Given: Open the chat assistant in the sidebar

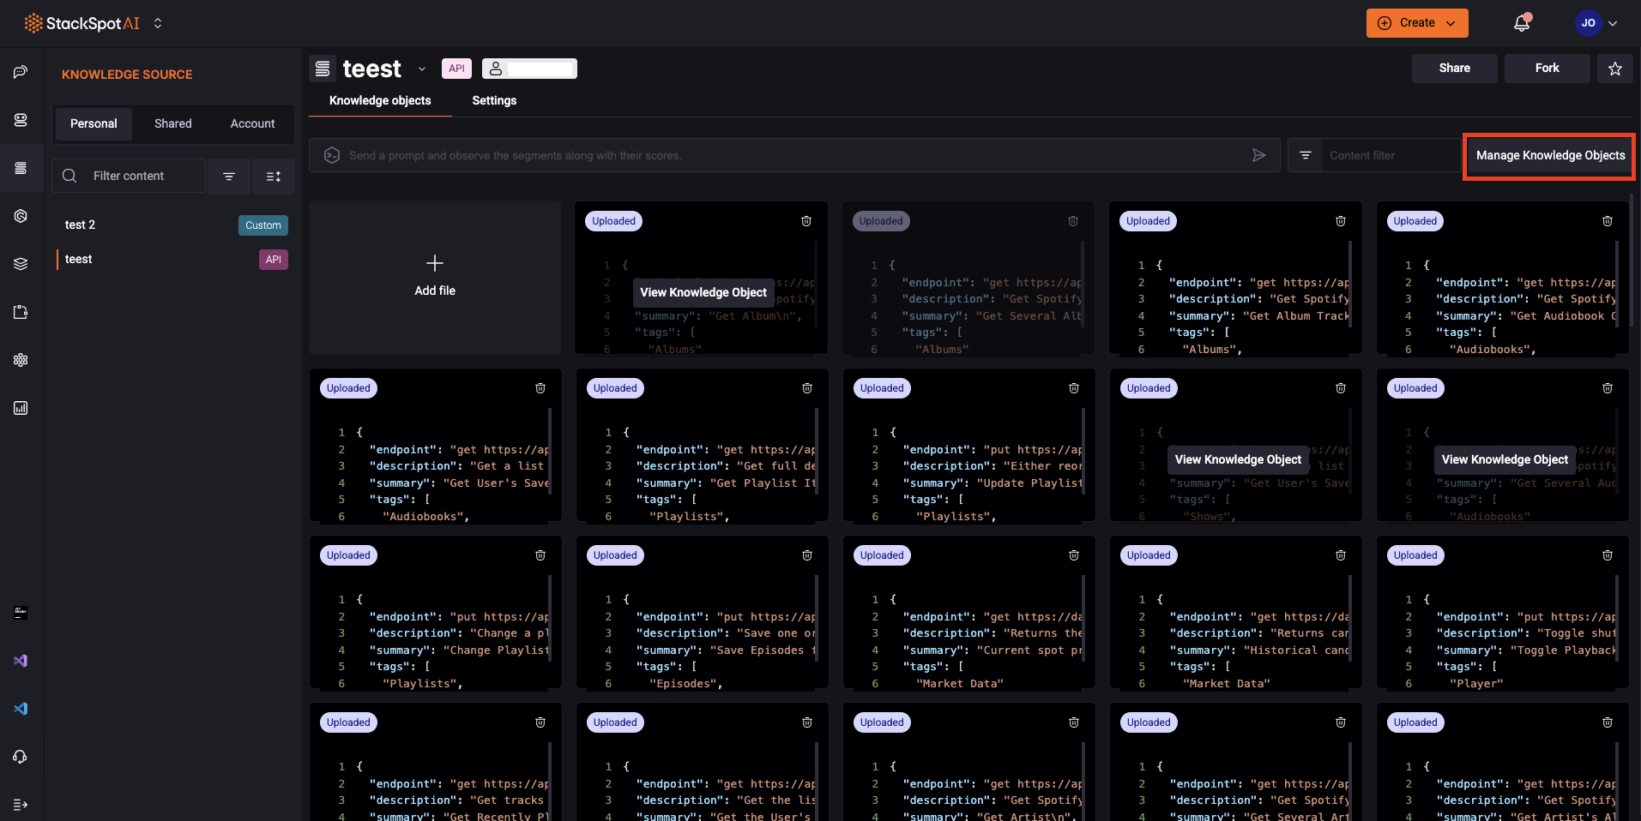Looking at the screenshot, I should click(x=21, y=72).
